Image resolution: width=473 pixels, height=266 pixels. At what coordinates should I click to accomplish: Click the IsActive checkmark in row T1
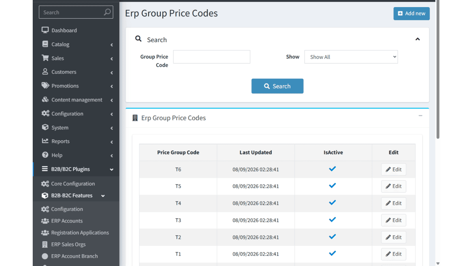tap(332, 253)
